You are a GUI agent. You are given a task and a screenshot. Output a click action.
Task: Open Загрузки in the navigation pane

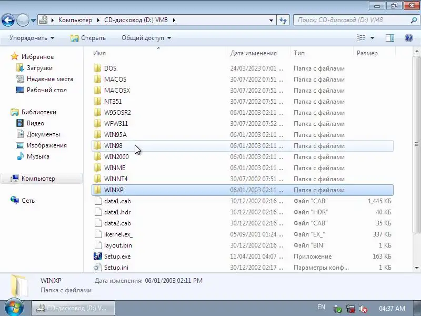(39, 68)
